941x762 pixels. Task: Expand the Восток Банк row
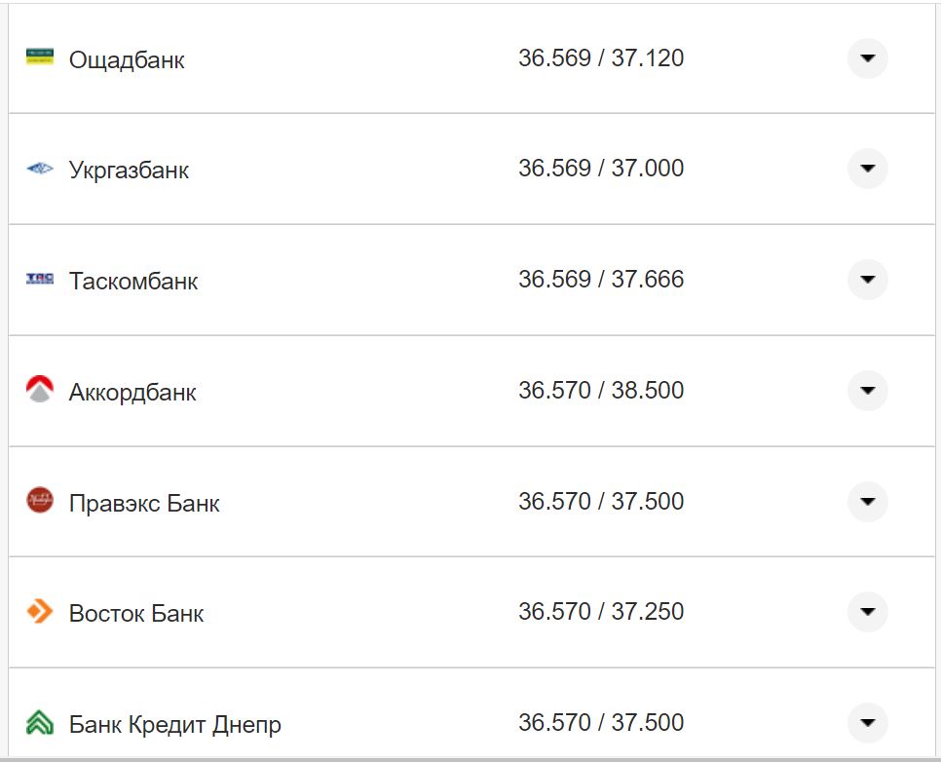pyautogui.click(x=867, y=612)
